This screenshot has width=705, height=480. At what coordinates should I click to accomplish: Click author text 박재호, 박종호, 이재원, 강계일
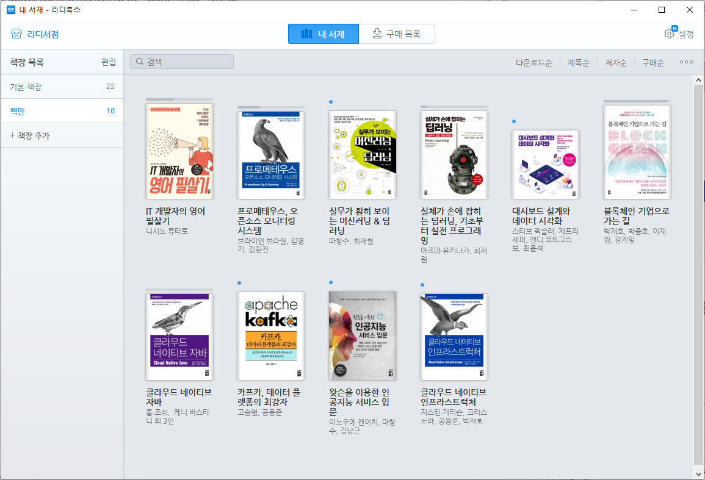(634, 235)
